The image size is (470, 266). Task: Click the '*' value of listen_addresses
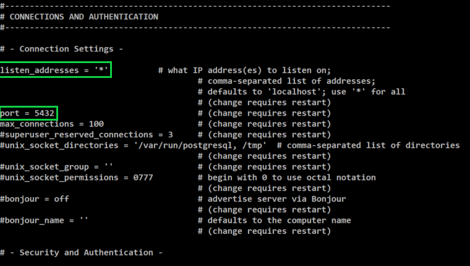(x=101, y=71)
